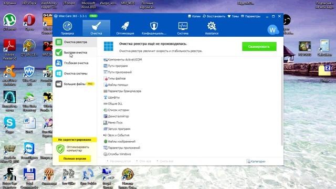This screenshot has height=189, width=336.
Task: Click the Wise Data Recovery desktop icon
Action: 29,101
